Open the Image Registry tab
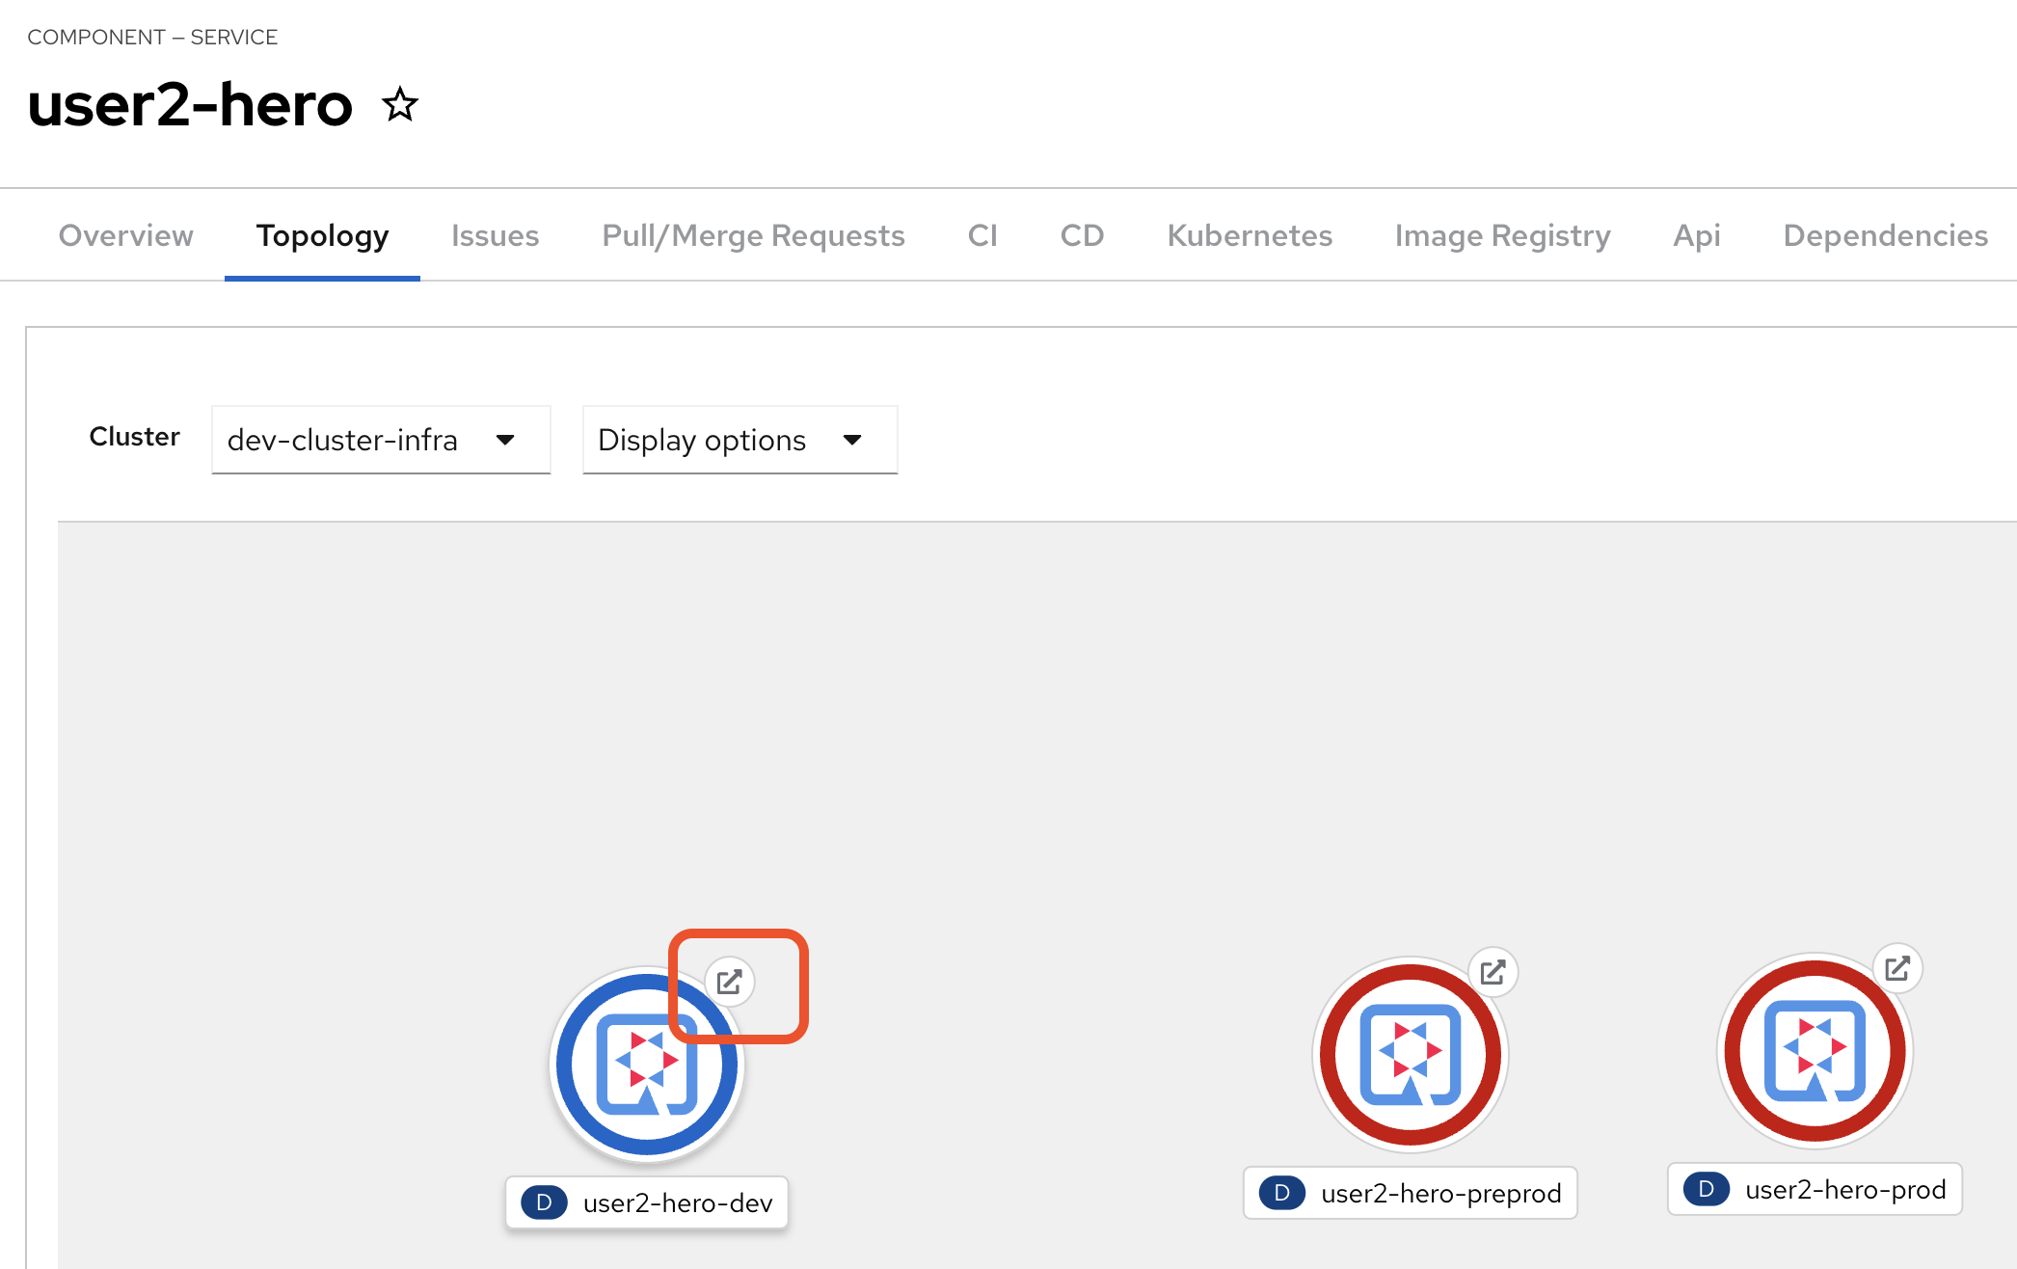Image resolution: width=2017 pixels, height=1269 pixels. tap(1502, 235)
